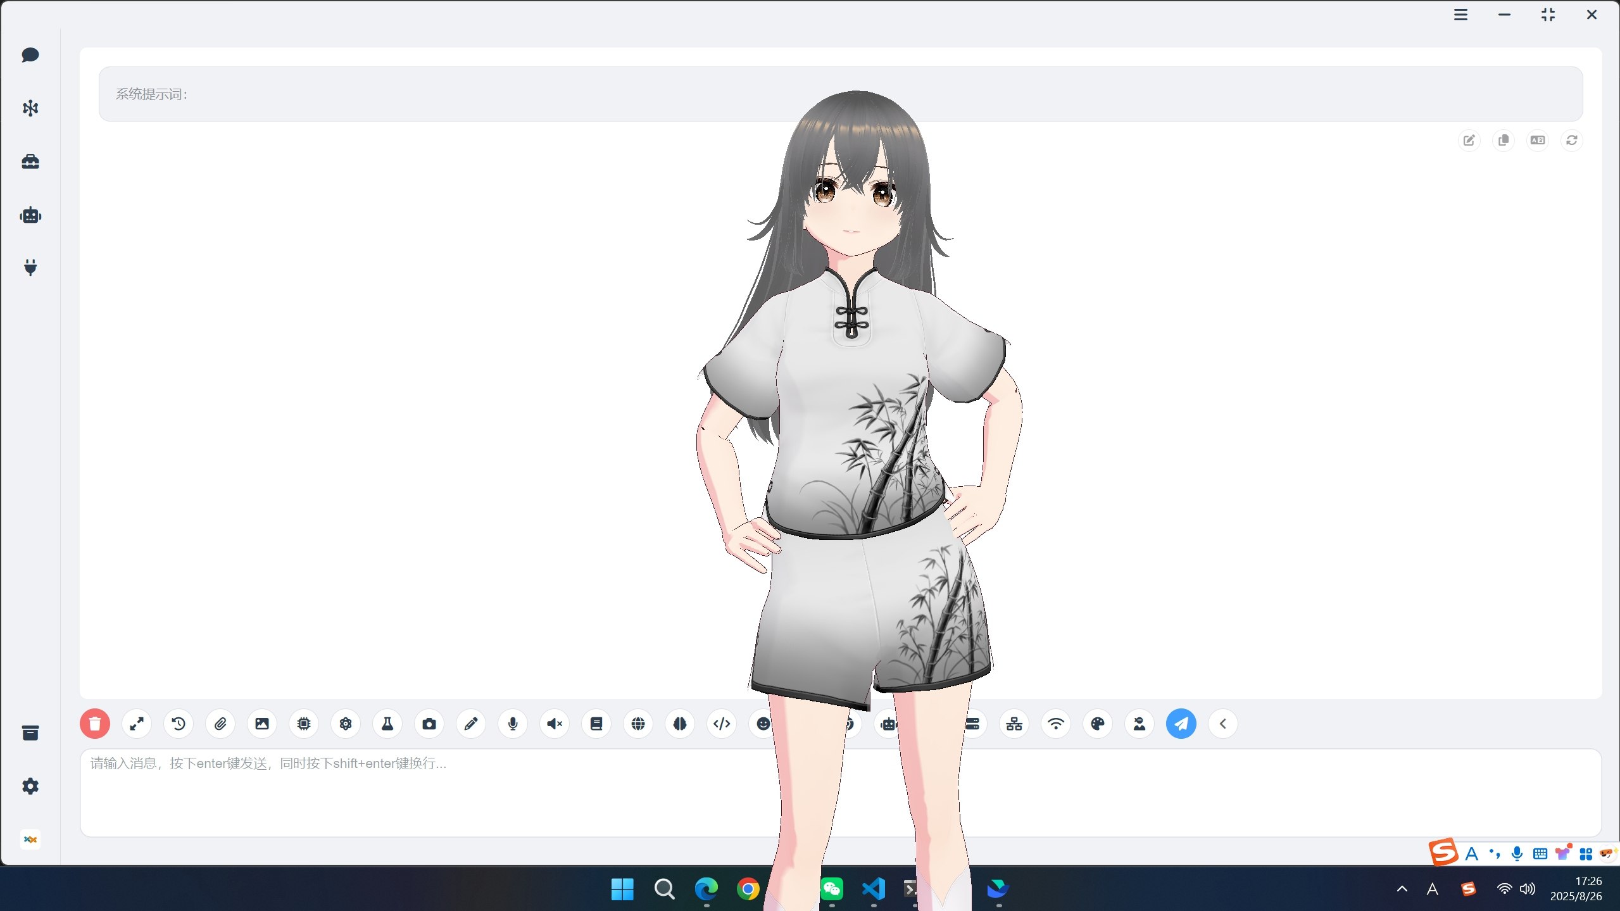Open the code snippet tool

tap(721, 724)
